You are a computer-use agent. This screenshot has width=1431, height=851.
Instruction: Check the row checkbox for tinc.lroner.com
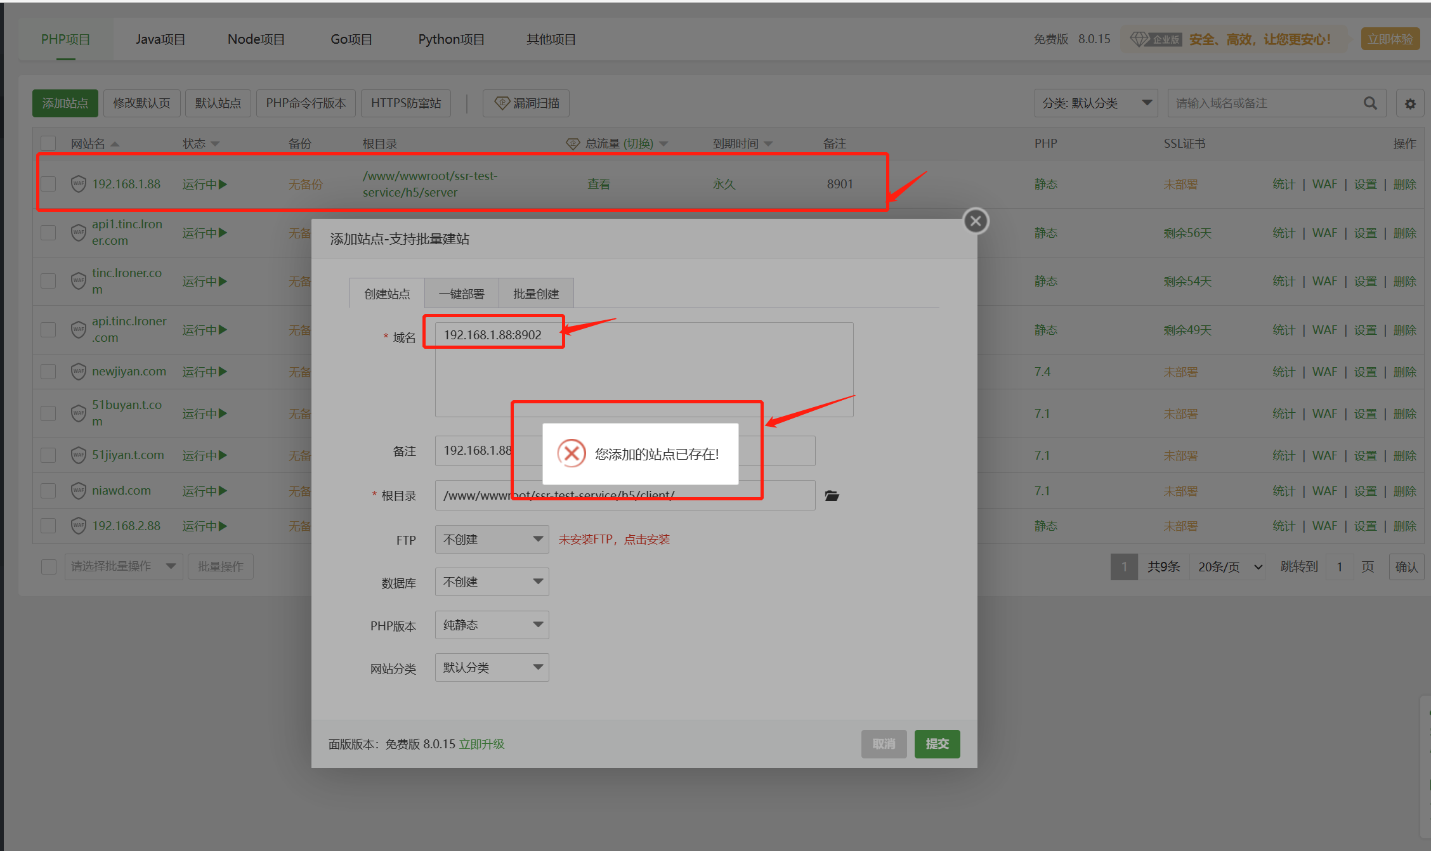pos(48,281)
